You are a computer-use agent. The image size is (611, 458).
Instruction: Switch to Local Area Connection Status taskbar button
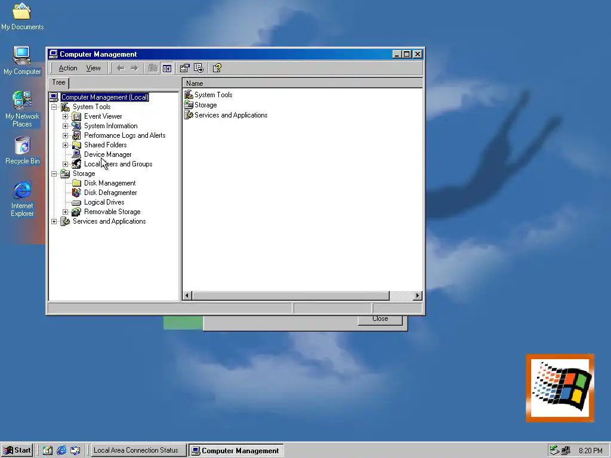[138, 451]
